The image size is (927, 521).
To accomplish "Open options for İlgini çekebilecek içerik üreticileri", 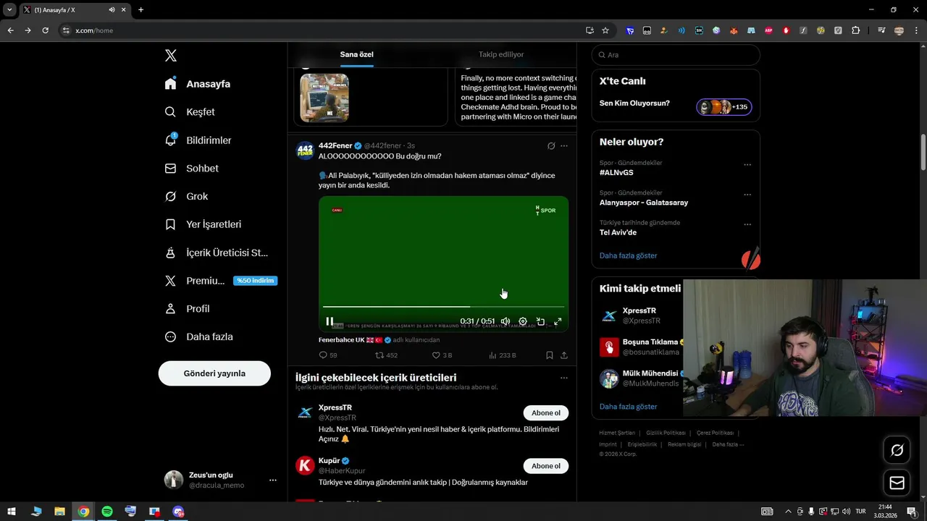I will (x=564, y=378).
